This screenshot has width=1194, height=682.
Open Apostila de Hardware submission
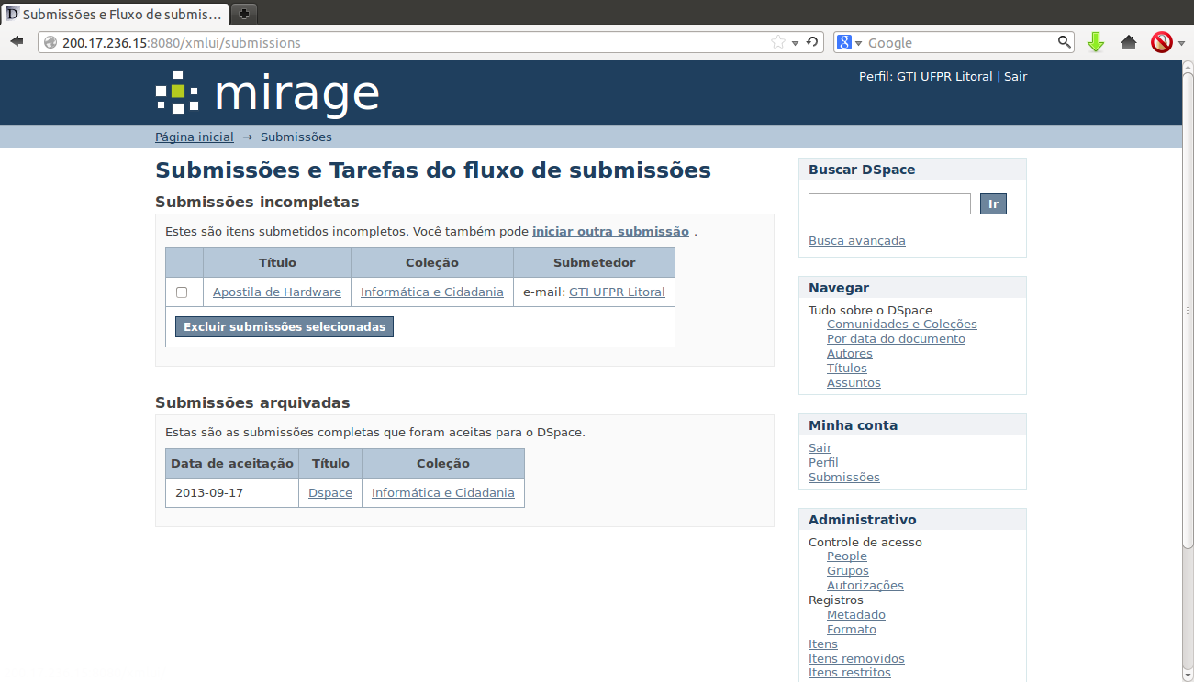tap(277, 291)
